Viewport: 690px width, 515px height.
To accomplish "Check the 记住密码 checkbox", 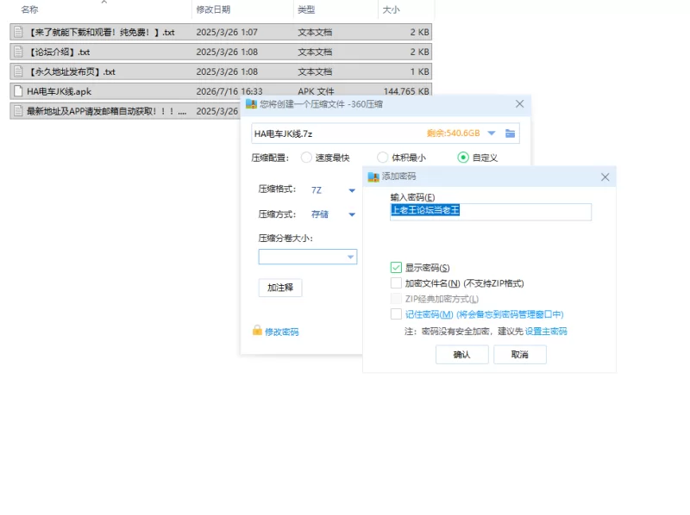I will click(x=396, y=314).
